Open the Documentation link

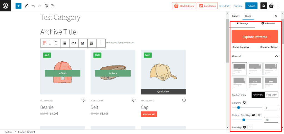point(269,47)
